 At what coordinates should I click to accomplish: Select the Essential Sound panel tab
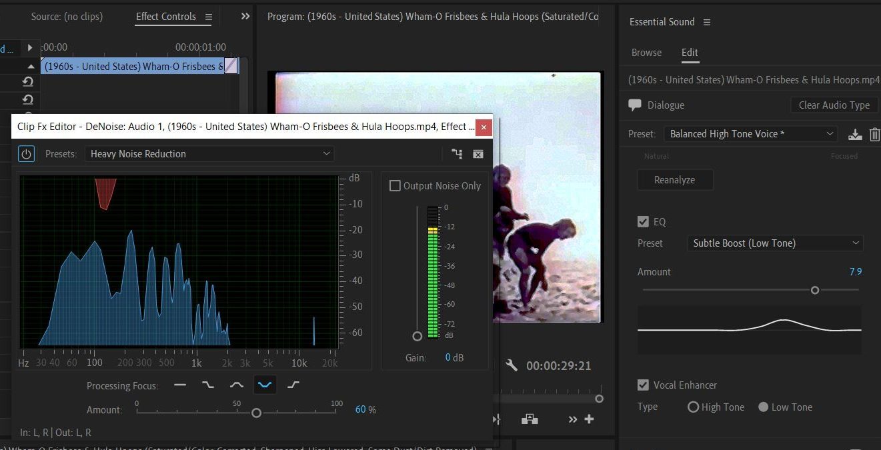tap(662, 22)
